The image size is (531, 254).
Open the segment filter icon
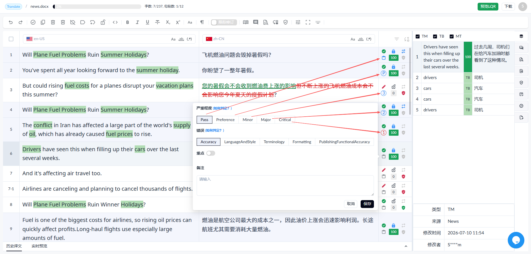[397, 39]
